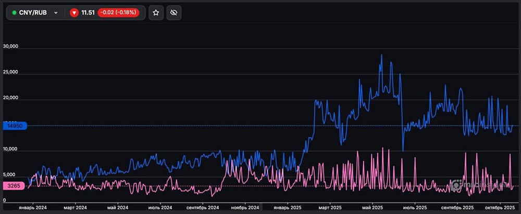Click the 25,000 y-axis label
Image resolution: width=521 pixels, height=214 pixels.
(x=10, y=72)
